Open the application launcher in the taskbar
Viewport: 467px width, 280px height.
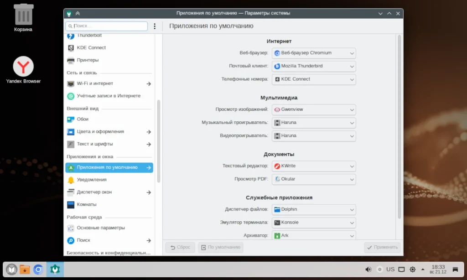(x=11, y=270)
